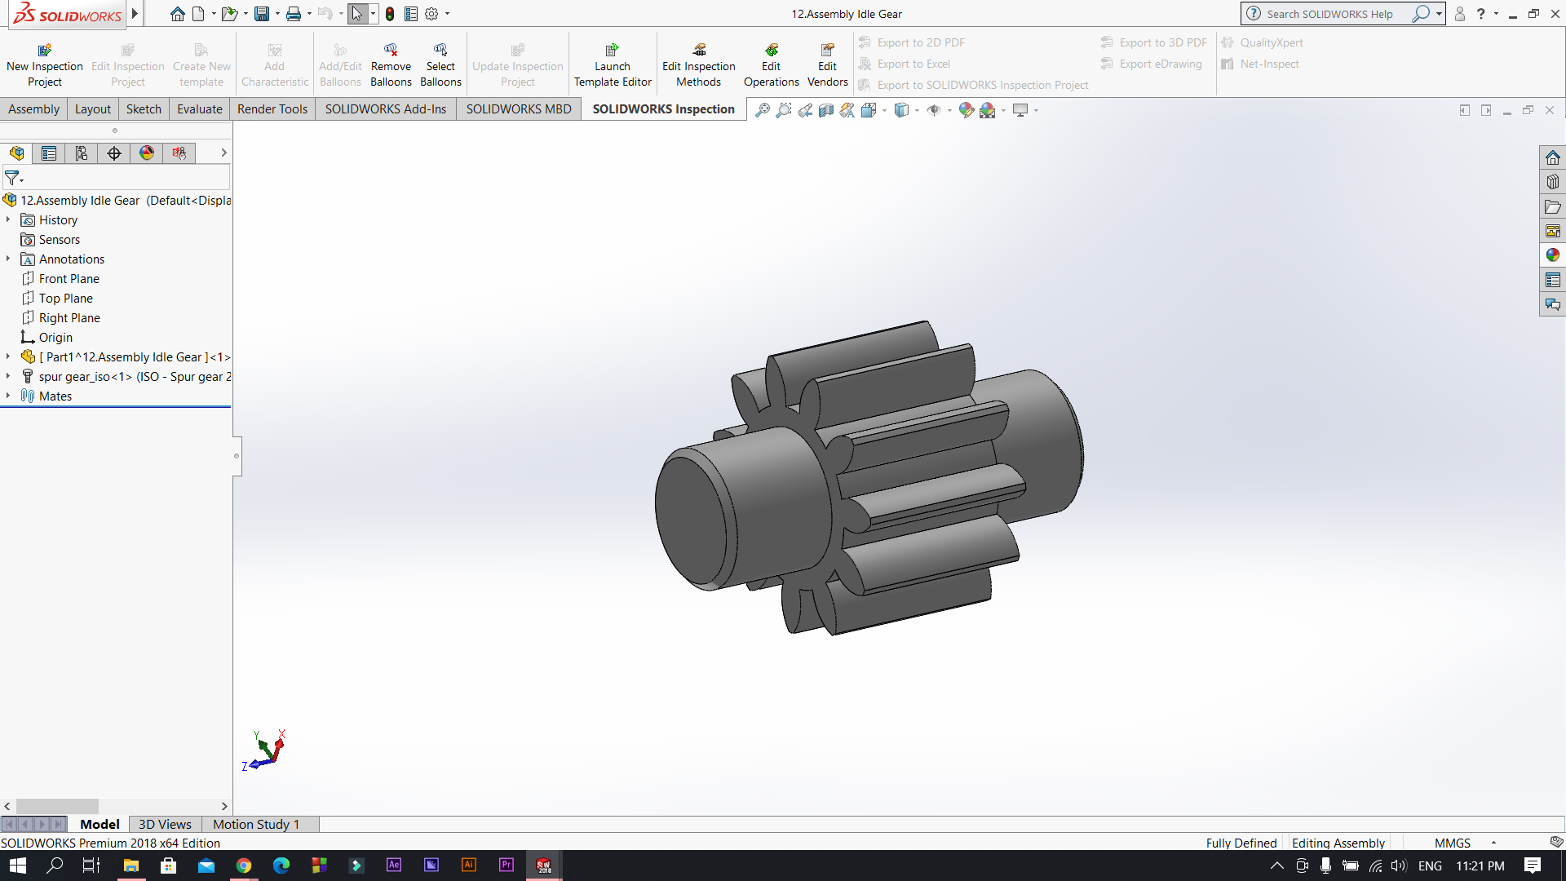Click Remove Balloons tool
The height and width of the screenshot is (881, 1566).
(x=391, y=65)
